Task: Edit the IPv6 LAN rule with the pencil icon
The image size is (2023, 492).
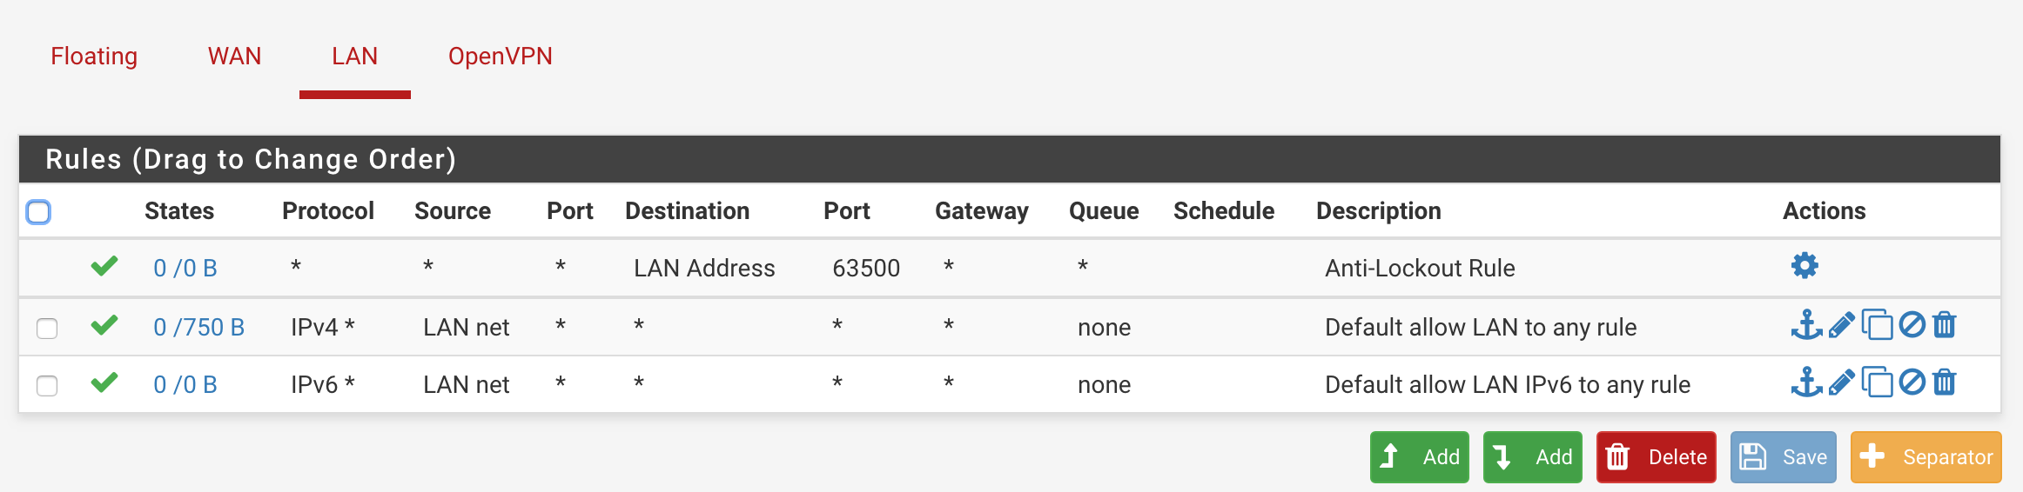Action: 1841,382
